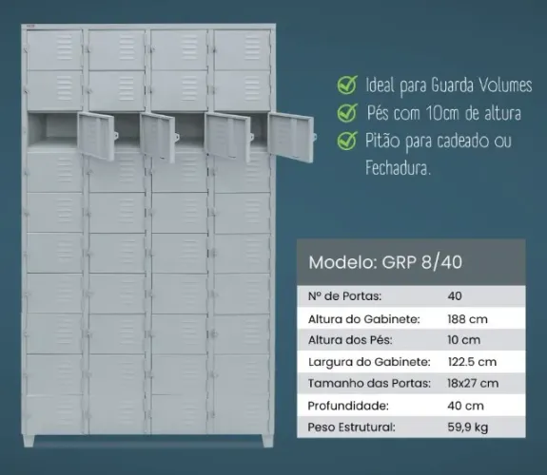This screenshot has width=547, height=475.
Task: Click the checkmark beside Pitão para cadeado
Action: pyautogui.click(x=347, y=141)
